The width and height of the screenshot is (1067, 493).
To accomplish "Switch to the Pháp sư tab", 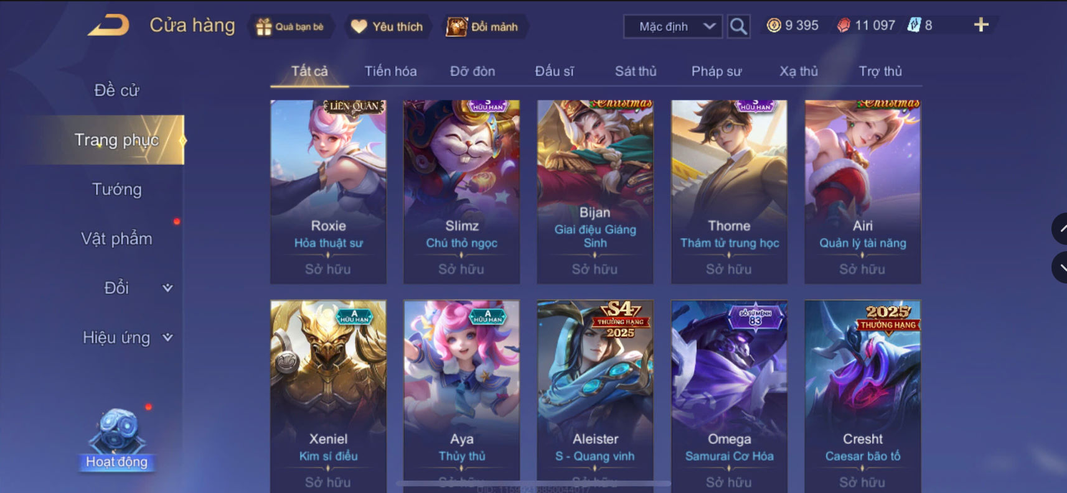I will tap(717, 71).
